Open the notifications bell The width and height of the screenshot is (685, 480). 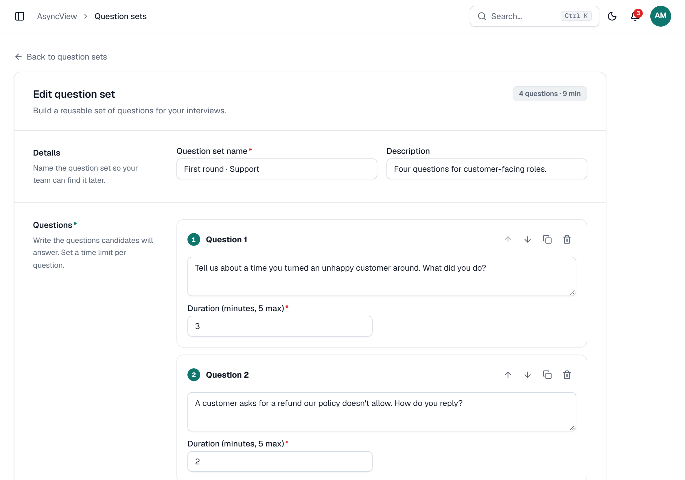click(x=635, y=16)
